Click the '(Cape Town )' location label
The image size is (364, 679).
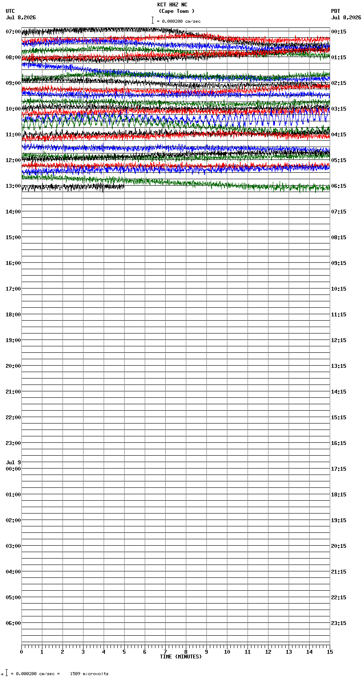(176, 11)
